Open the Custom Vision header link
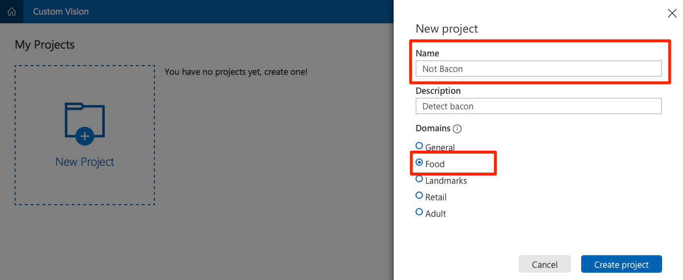 click(x=61, y=12)
